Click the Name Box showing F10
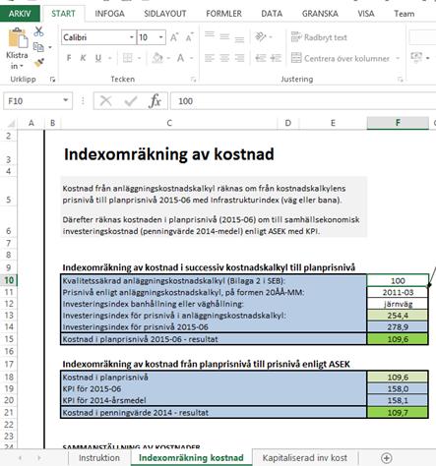The image size is (436, 466). (32, 101)
